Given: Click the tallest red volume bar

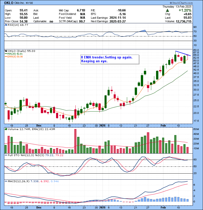Looking at the screenshot, I should [x=75, y=141].
